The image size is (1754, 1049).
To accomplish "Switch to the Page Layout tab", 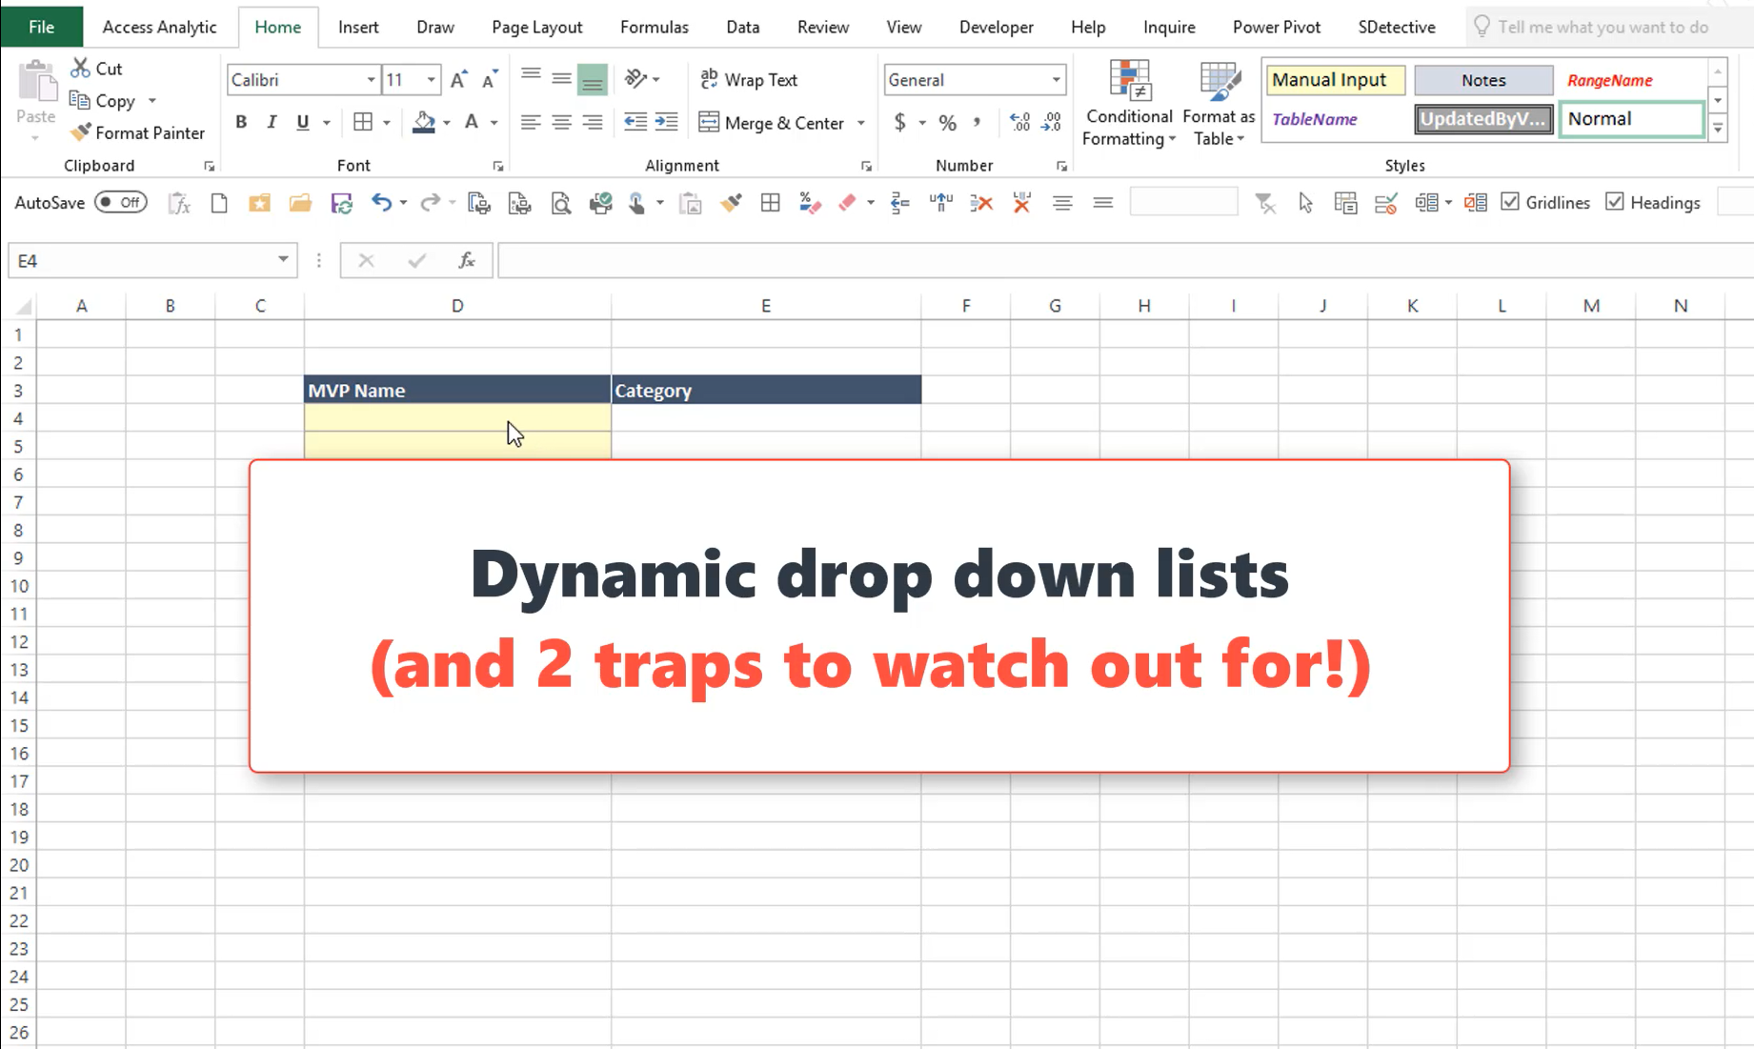I will (537, 27).
